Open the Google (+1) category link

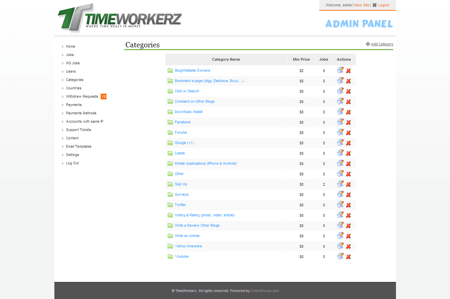point(184,143)
